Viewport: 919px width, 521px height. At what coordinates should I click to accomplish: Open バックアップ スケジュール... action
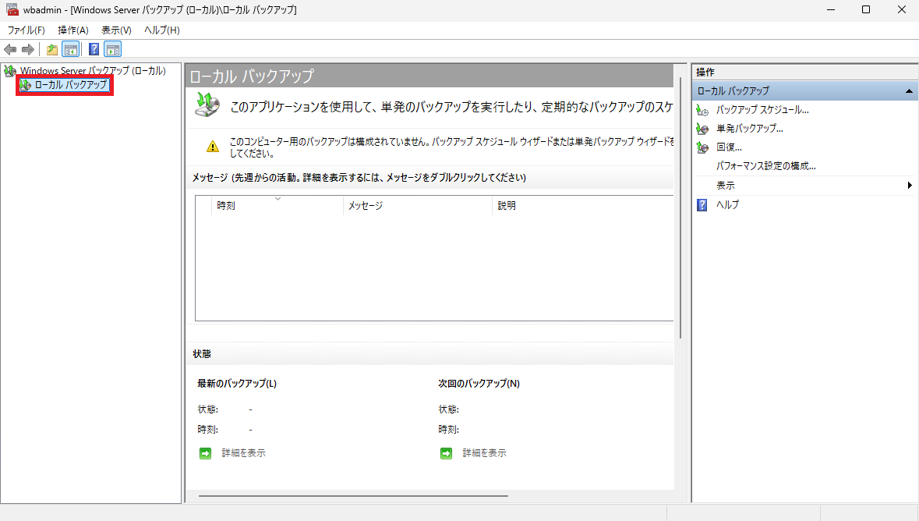pos(762,110)
